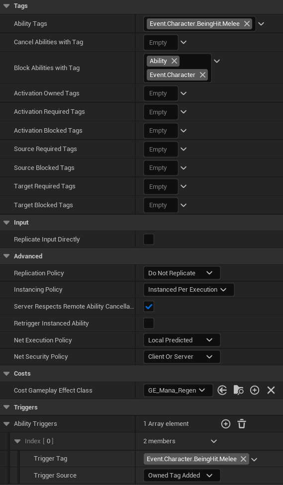Viewport: 283px width, 485px height.
Task: Select the Cost Gameplay Effect Class label
Action: pos(53,391)
